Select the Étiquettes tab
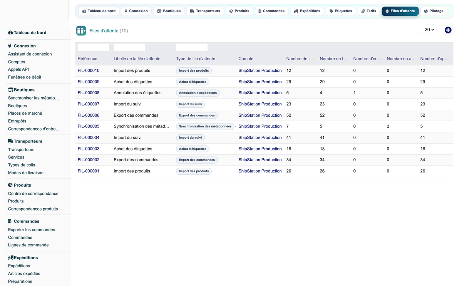The width and height of the screenshot is (462, 286). 341,11
